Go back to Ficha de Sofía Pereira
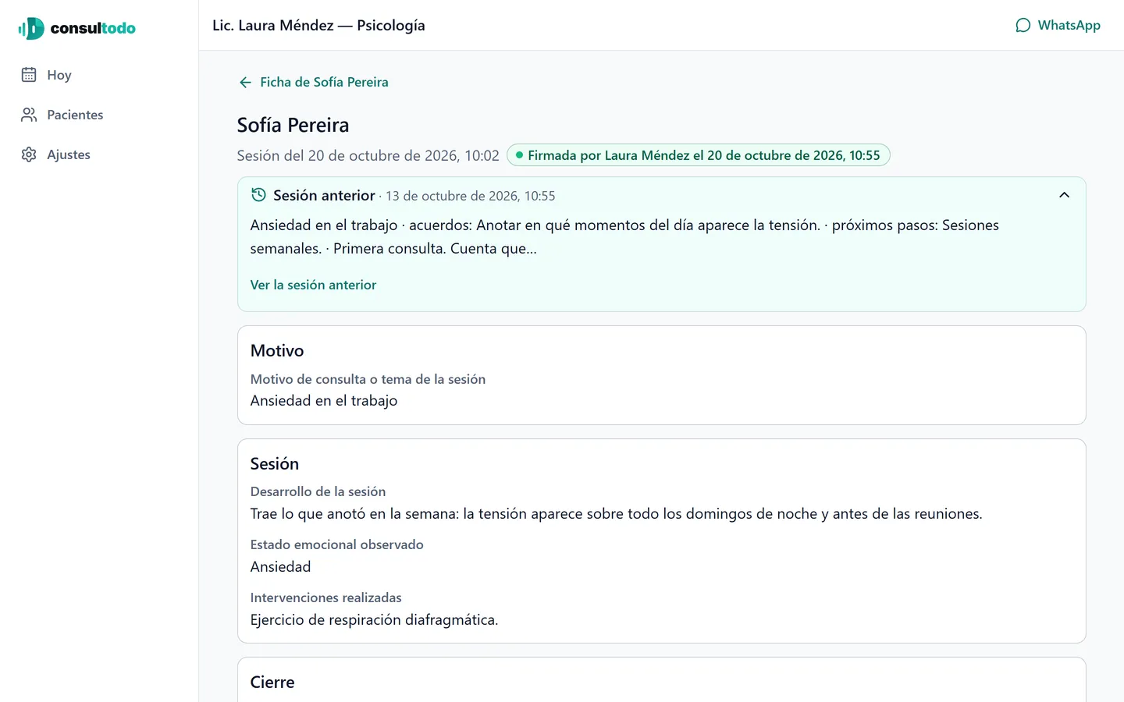 (313, 82)
